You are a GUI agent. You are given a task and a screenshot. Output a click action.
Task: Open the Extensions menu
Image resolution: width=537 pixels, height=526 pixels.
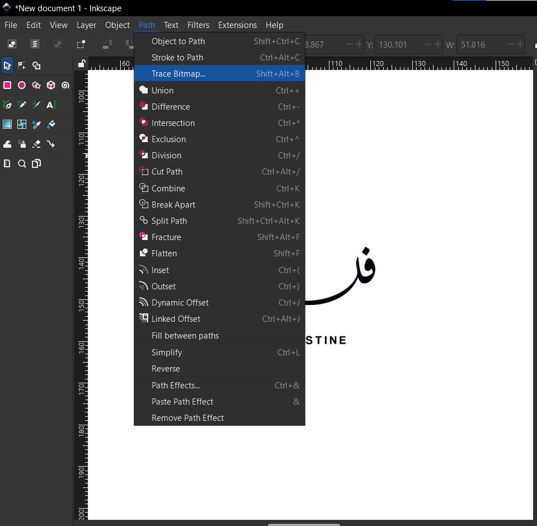pyautogui.click(x=238, y=25)
